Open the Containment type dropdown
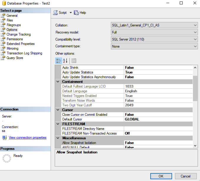 point(154,46)
